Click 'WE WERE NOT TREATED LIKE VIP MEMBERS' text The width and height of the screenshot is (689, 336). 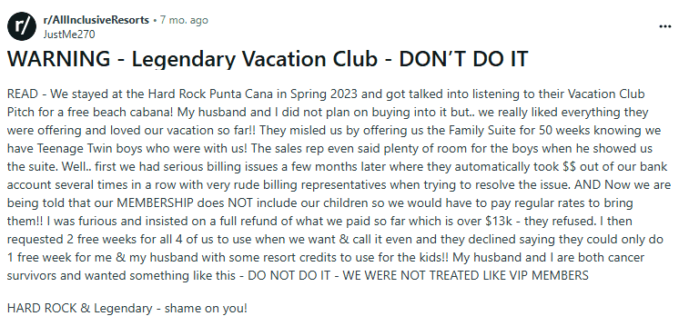tap(465, 275)
